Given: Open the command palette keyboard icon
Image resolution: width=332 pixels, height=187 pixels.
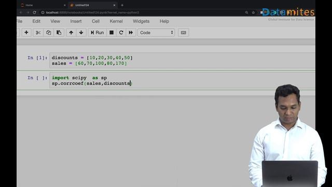Looking at the screenshot, I should [183, 33].
